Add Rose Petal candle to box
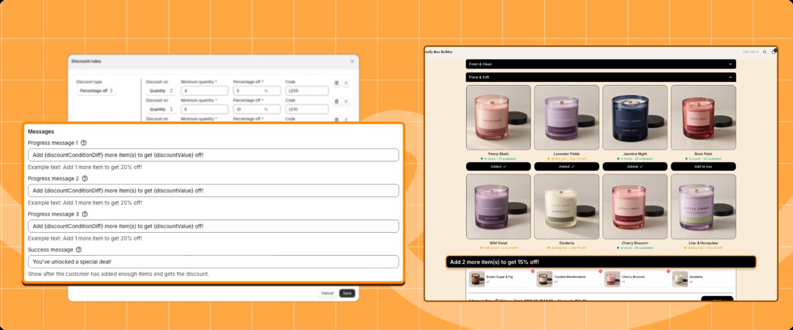The height and width of the screenshot is (330, 793). click(703, 166)
